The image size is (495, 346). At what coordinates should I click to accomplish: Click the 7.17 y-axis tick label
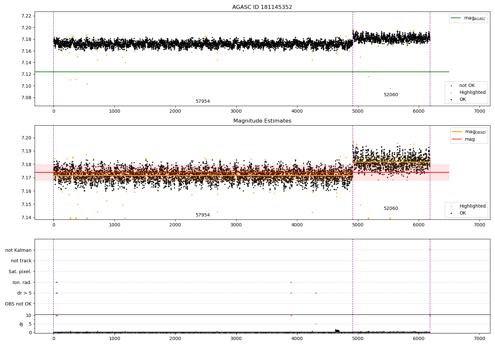point(26,178)
